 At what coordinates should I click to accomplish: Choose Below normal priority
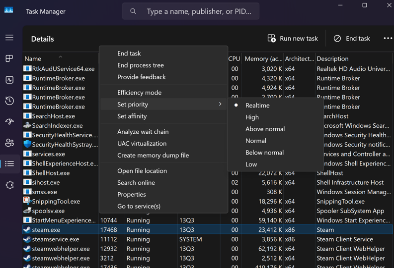click(264, 153)
